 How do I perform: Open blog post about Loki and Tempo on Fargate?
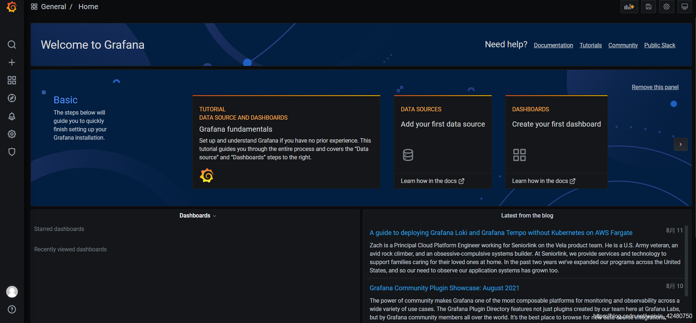501,233
